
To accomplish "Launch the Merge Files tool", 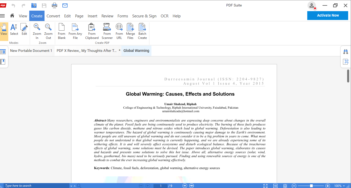I will point(130,31).
